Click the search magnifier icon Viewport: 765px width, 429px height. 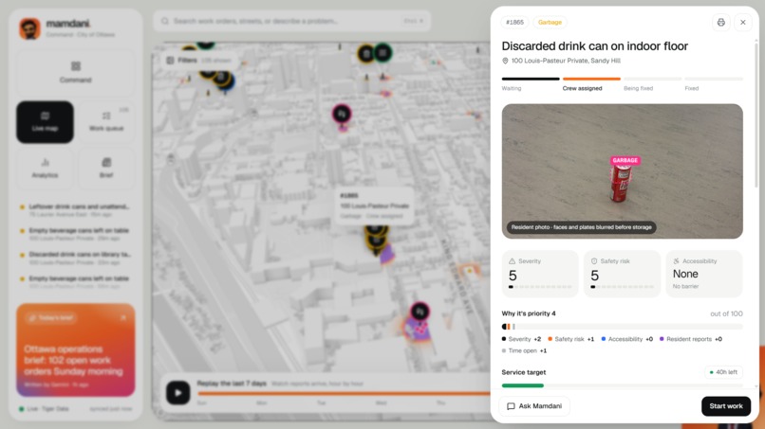click(x=165, y=22)
